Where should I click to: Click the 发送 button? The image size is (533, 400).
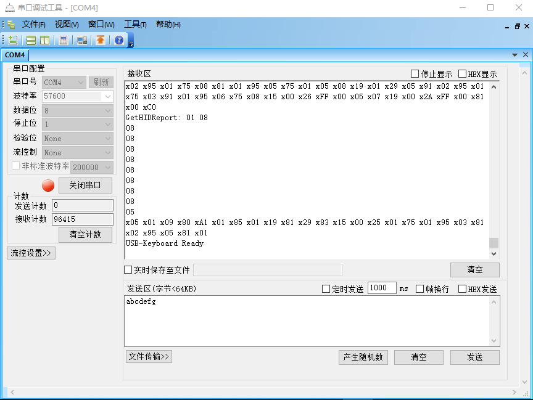point(475,357)
